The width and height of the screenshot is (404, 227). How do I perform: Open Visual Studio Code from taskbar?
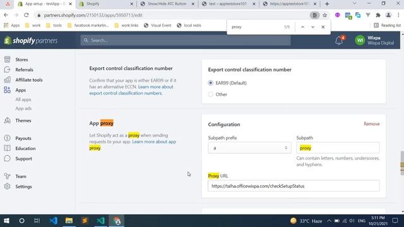53,221
